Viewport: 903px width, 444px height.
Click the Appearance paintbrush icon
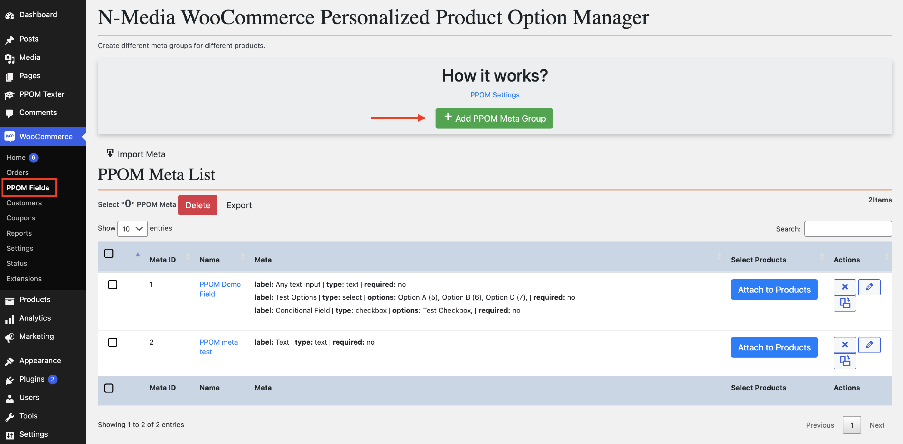tap(9, 361)
